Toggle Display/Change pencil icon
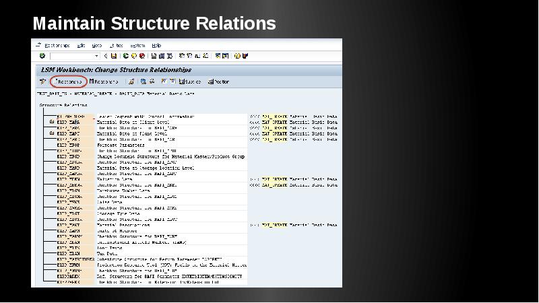 [42, 81]
